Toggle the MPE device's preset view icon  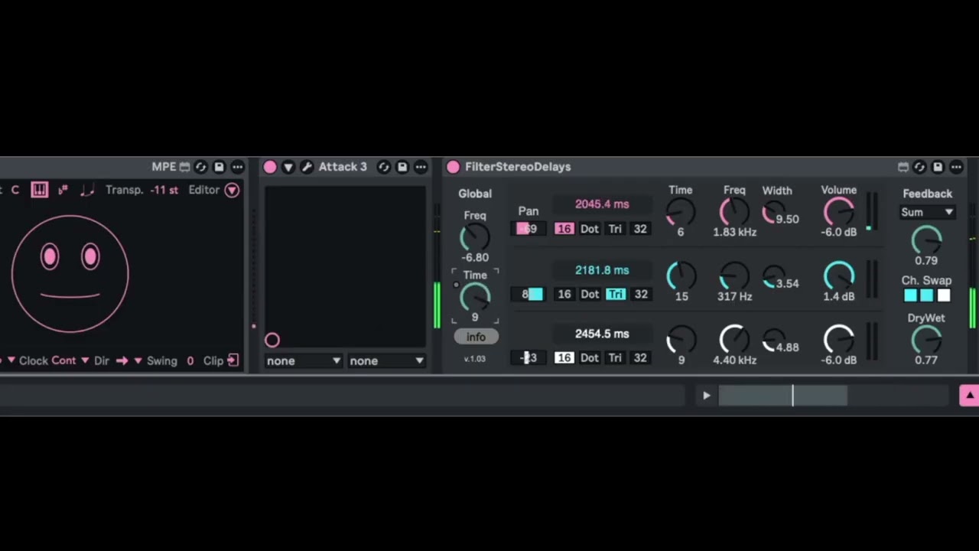tap(184, 167)
